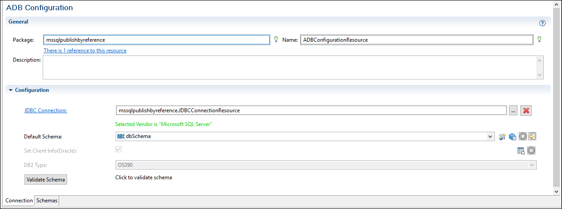Click the blue cube icon beside Default Schema
562x209 pixels.
click(x=513, y=137)
